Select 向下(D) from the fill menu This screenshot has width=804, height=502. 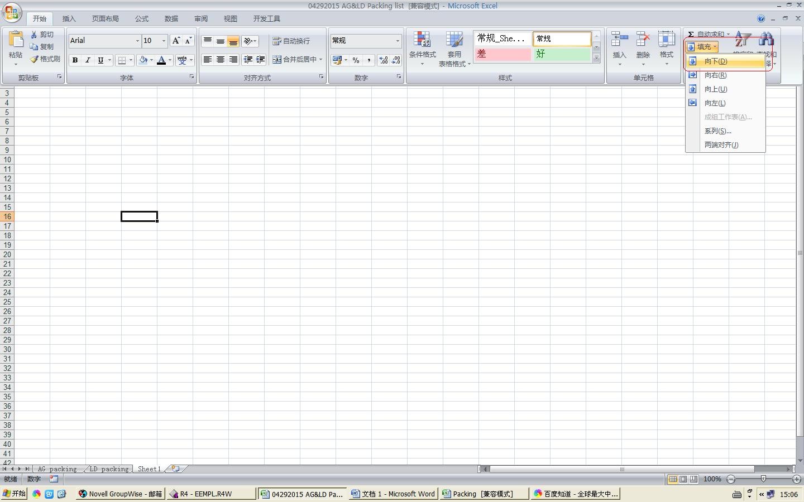(717, 61)
